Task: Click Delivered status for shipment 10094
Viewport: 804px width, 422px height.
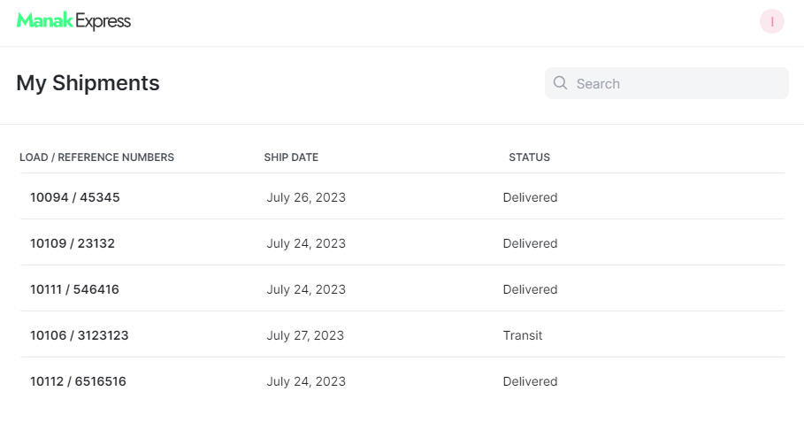Action: click(530, 197)
